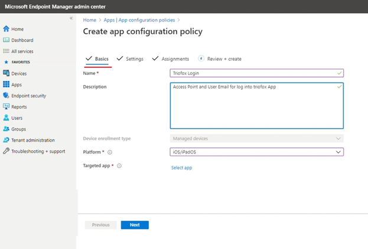Click the Dashboard icon in the sidebar
Screen dimensions: 368x249
[x=6, y=40]
